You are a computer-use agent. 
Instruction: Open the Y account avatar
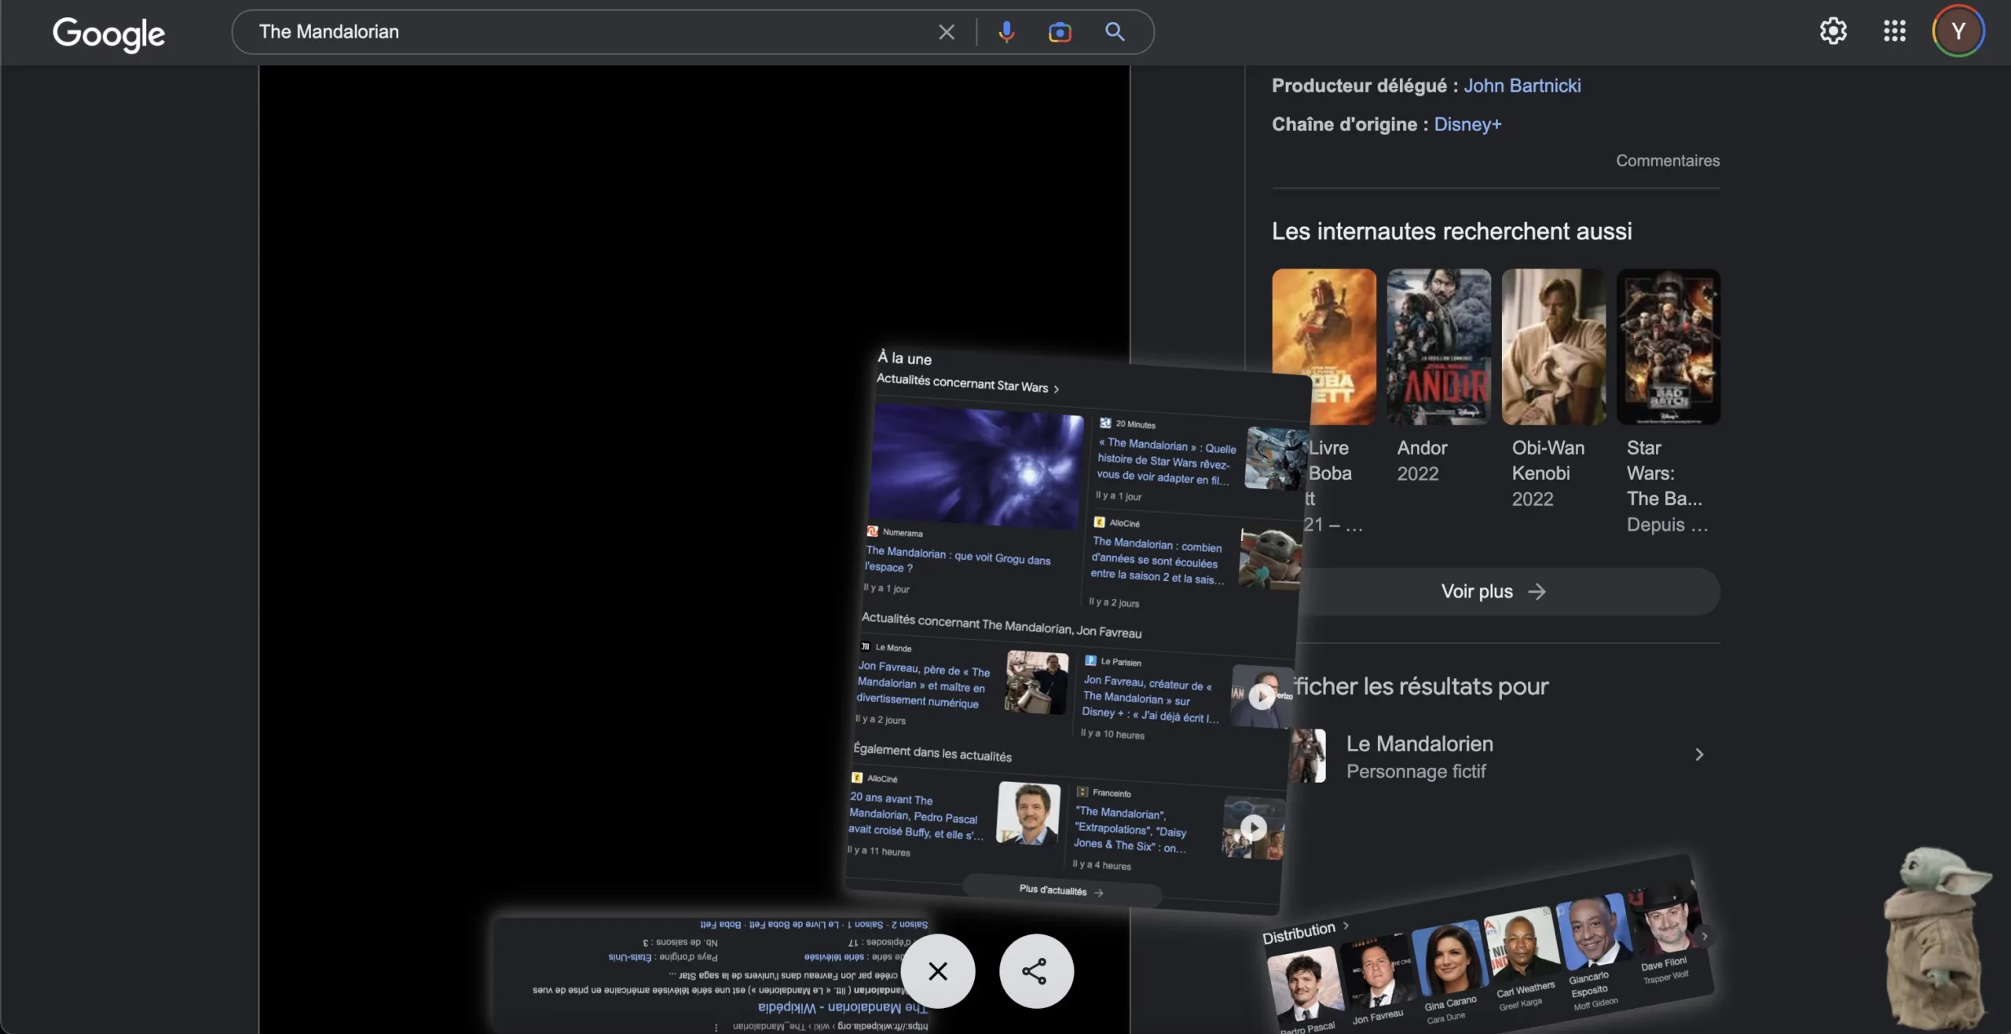pyautogui.click(x=1958, y=31)
